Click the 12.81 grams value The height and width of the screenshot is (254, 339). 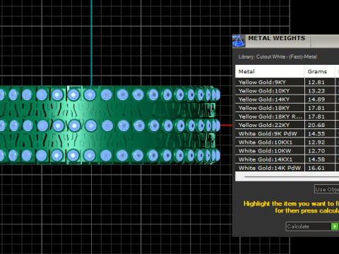click(316, 83)
